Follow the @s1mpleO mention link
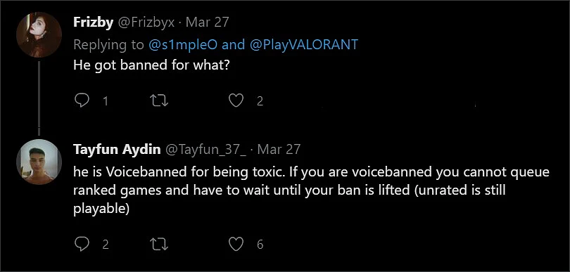The height and width of the screenshot is (272, 570). tap(184, 45)
